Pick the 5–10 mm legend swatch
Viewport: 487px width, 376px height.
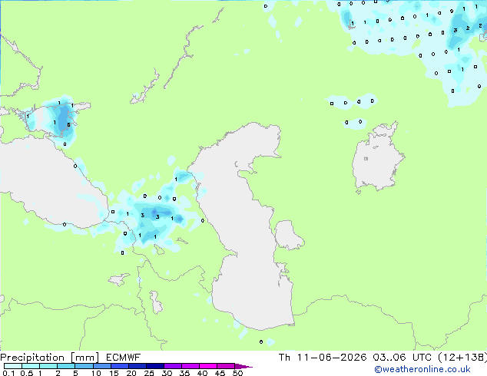84,366
